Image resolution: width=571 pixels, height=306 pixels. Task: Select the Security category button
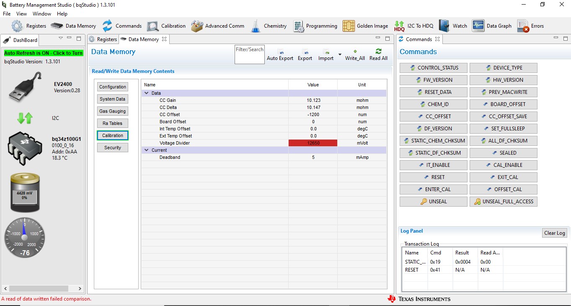113,148
